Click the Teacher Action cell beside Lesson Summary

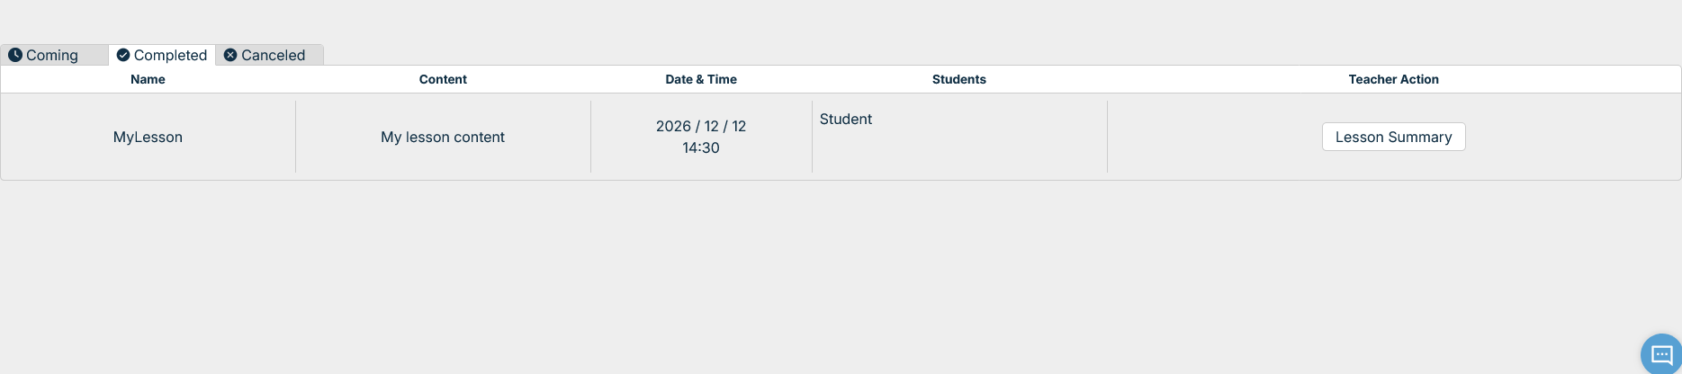click(x=1215, y=137)
